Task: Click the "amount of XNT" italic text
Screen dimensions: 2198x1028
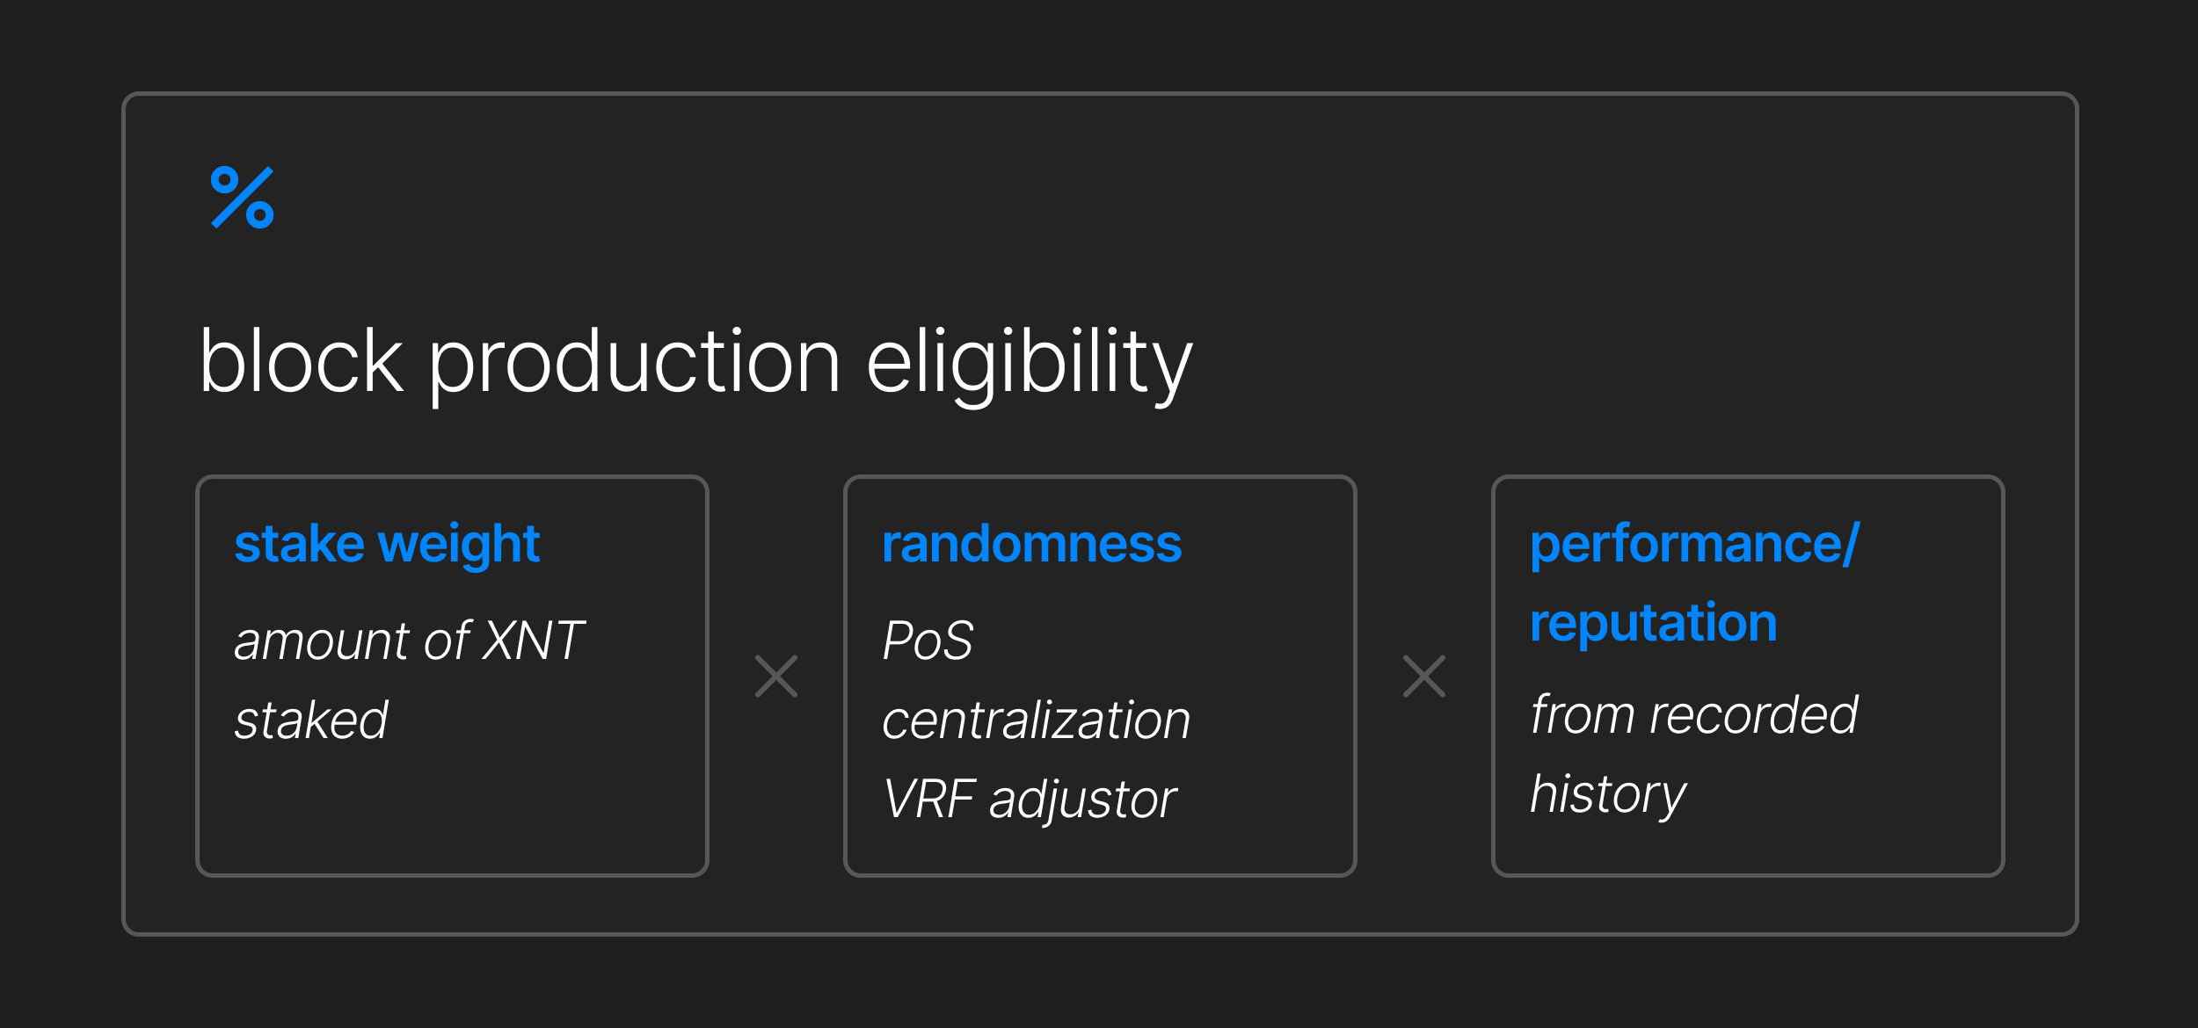Action: pos(410,641)
